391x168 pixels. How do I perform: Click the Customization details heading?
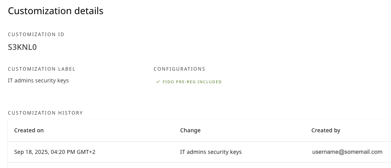coord(56,11)
